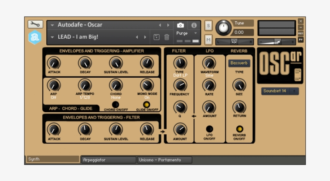Close the instrument with the X button
330x181 pixels.
click(x=301, y=21)
